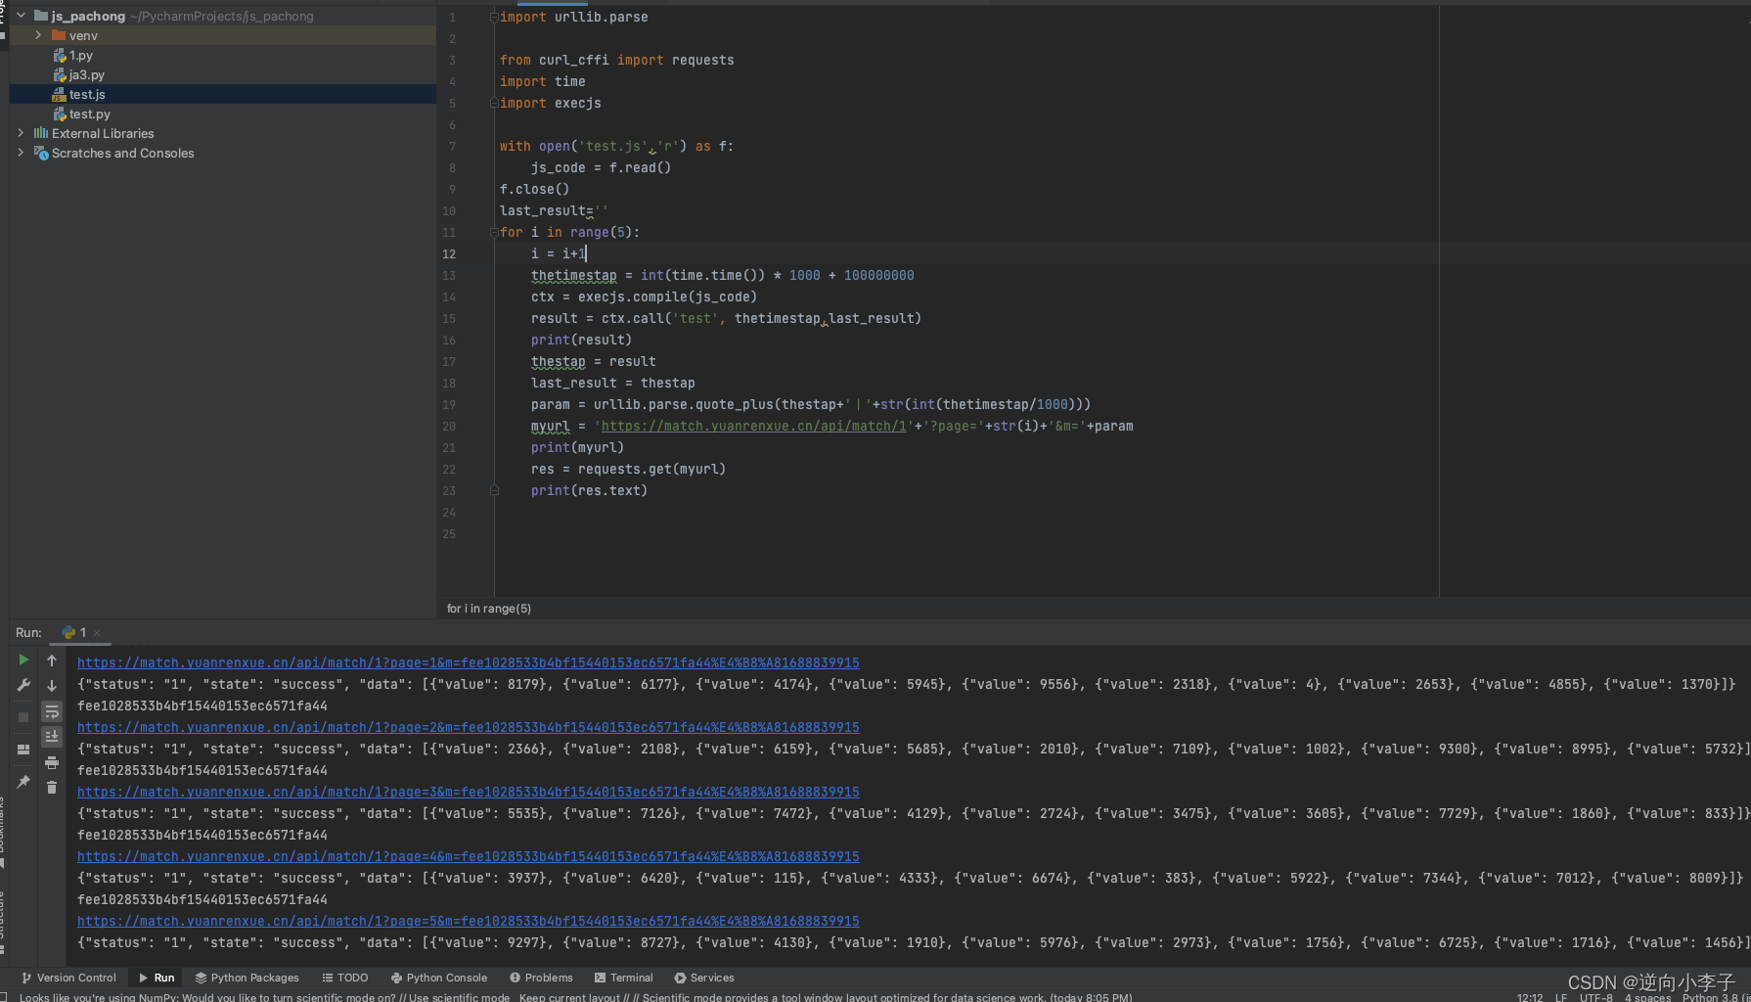Open Problems tool window
This screenshot has width=1751, height=1002.
[x=541, y=978]
